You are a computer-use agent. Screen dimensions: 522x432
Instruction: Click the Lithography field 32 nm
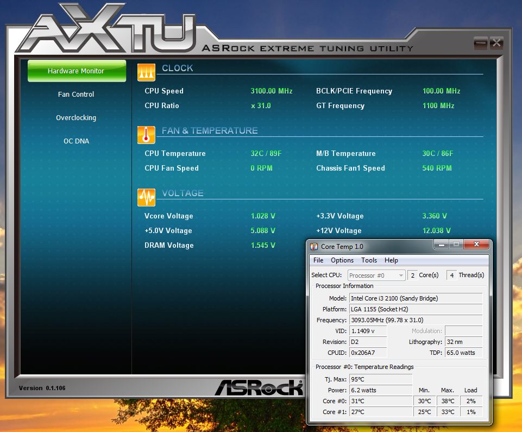tap(464, 342)
